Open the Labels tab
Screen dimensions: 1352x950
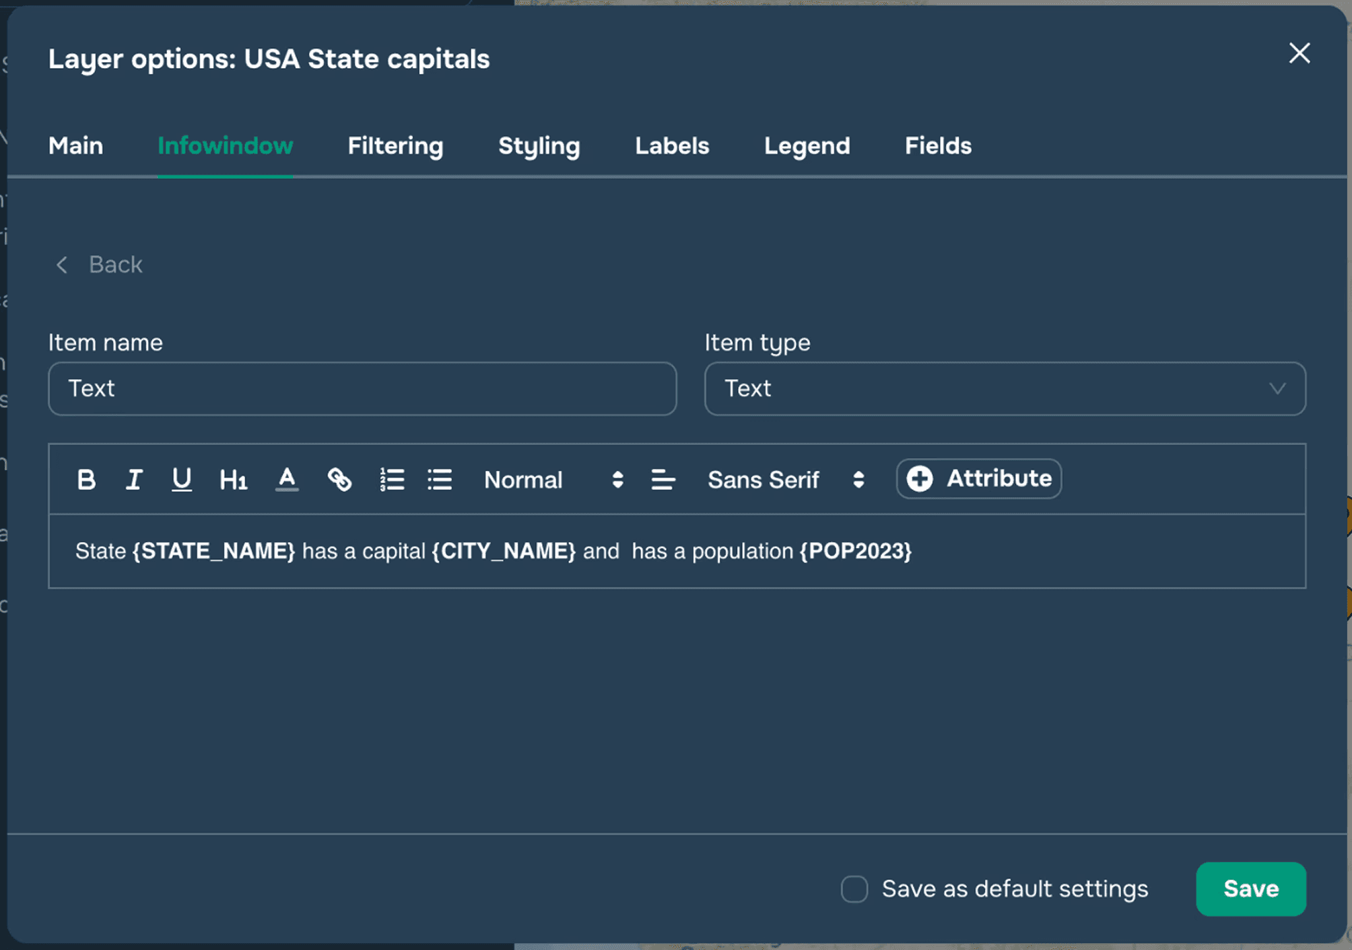[671, 146]
